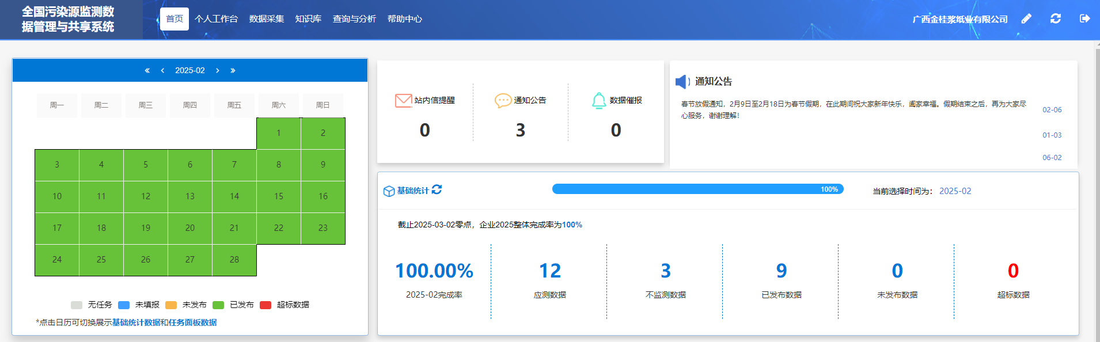Click the 数据催报 bell icon
The image size is (1100, 342).
[599, 101]
